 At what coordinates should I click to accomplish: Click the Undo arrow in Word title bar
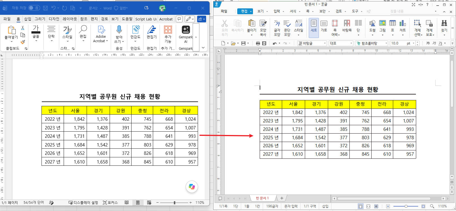pyautogui.click(x=54, y=8)
